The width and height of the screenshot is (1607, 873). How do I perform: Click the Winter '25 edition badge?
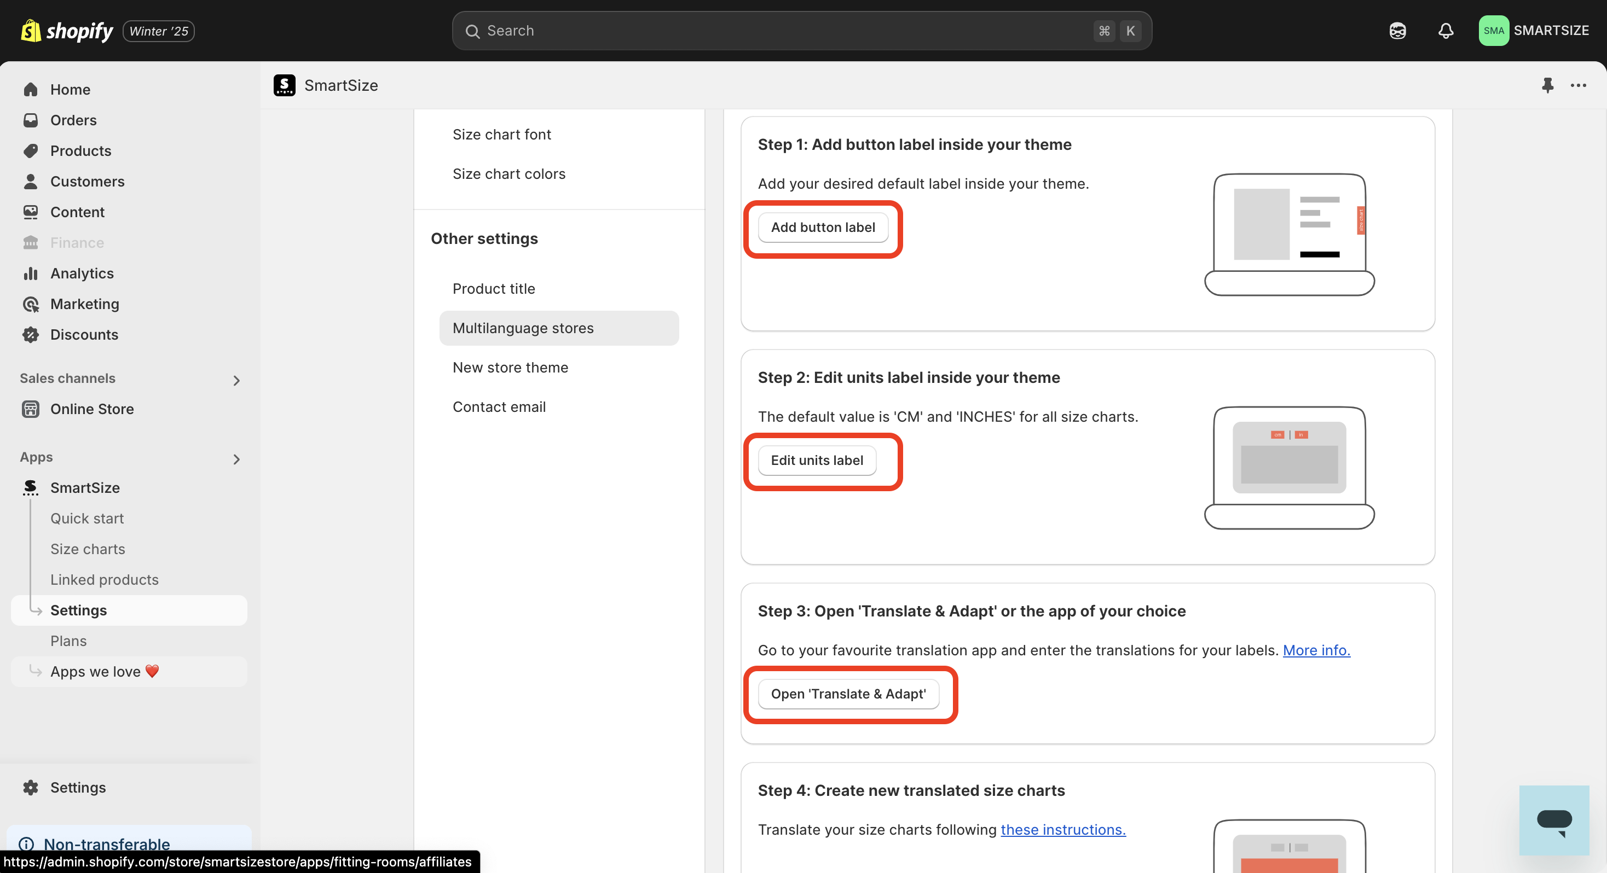pyautogui.click(x=158, y=31)
